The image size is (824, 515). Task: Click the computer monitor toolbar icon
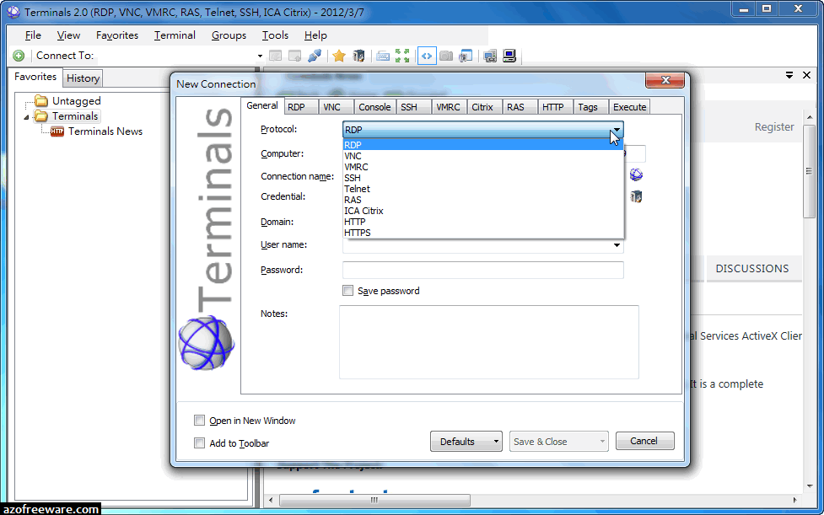click(x=509, y=56)
